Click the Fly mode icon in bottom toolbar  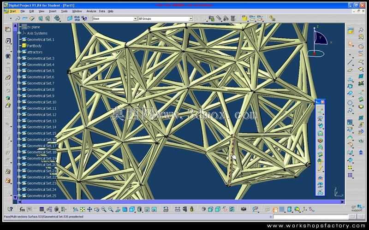tap(76, 209)
